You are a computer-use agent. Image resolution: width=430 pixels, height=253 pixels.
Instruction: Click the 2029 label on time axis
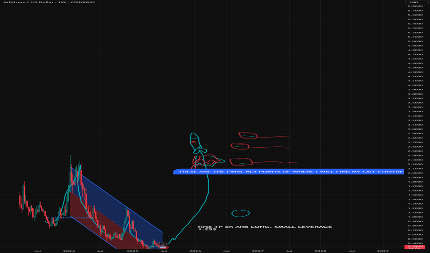tap(382, 251)
